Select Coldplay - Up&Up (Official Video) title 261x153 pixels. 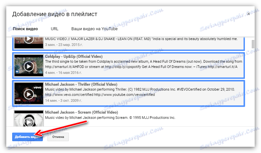[x=74, y=56]
